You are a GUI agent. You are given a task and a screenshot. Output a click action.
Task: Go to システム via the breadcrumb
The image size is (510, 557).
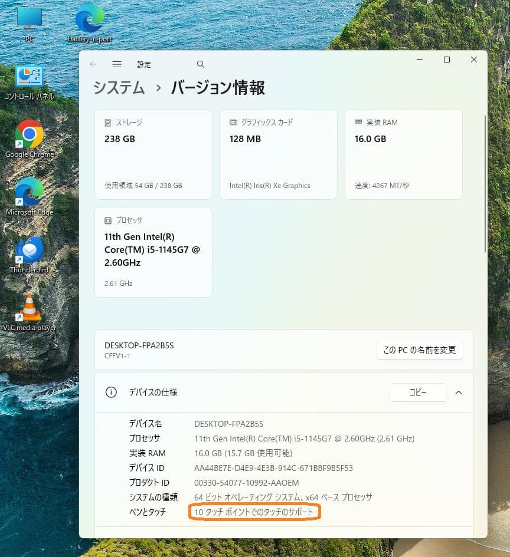118,88
